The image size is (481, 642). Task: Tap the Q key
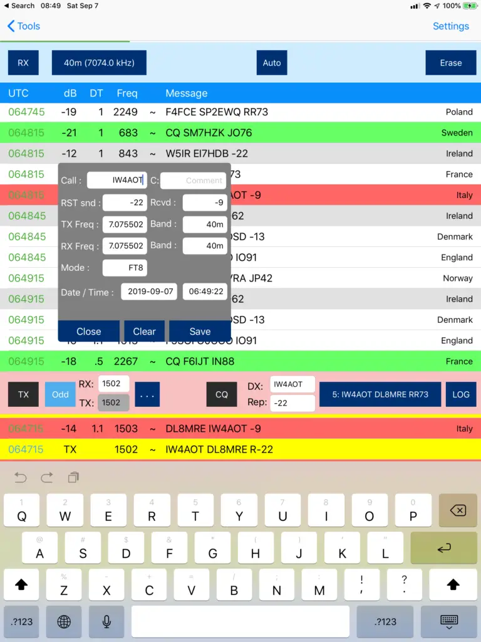(x=21, y=510)
